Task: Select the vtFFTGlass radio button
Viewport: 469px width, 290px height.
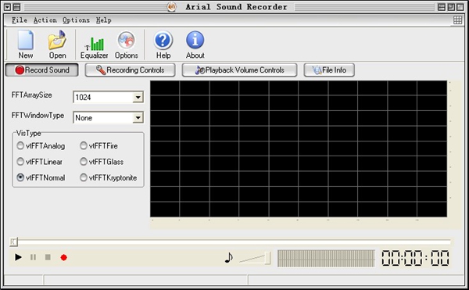Action: point(84,162)
